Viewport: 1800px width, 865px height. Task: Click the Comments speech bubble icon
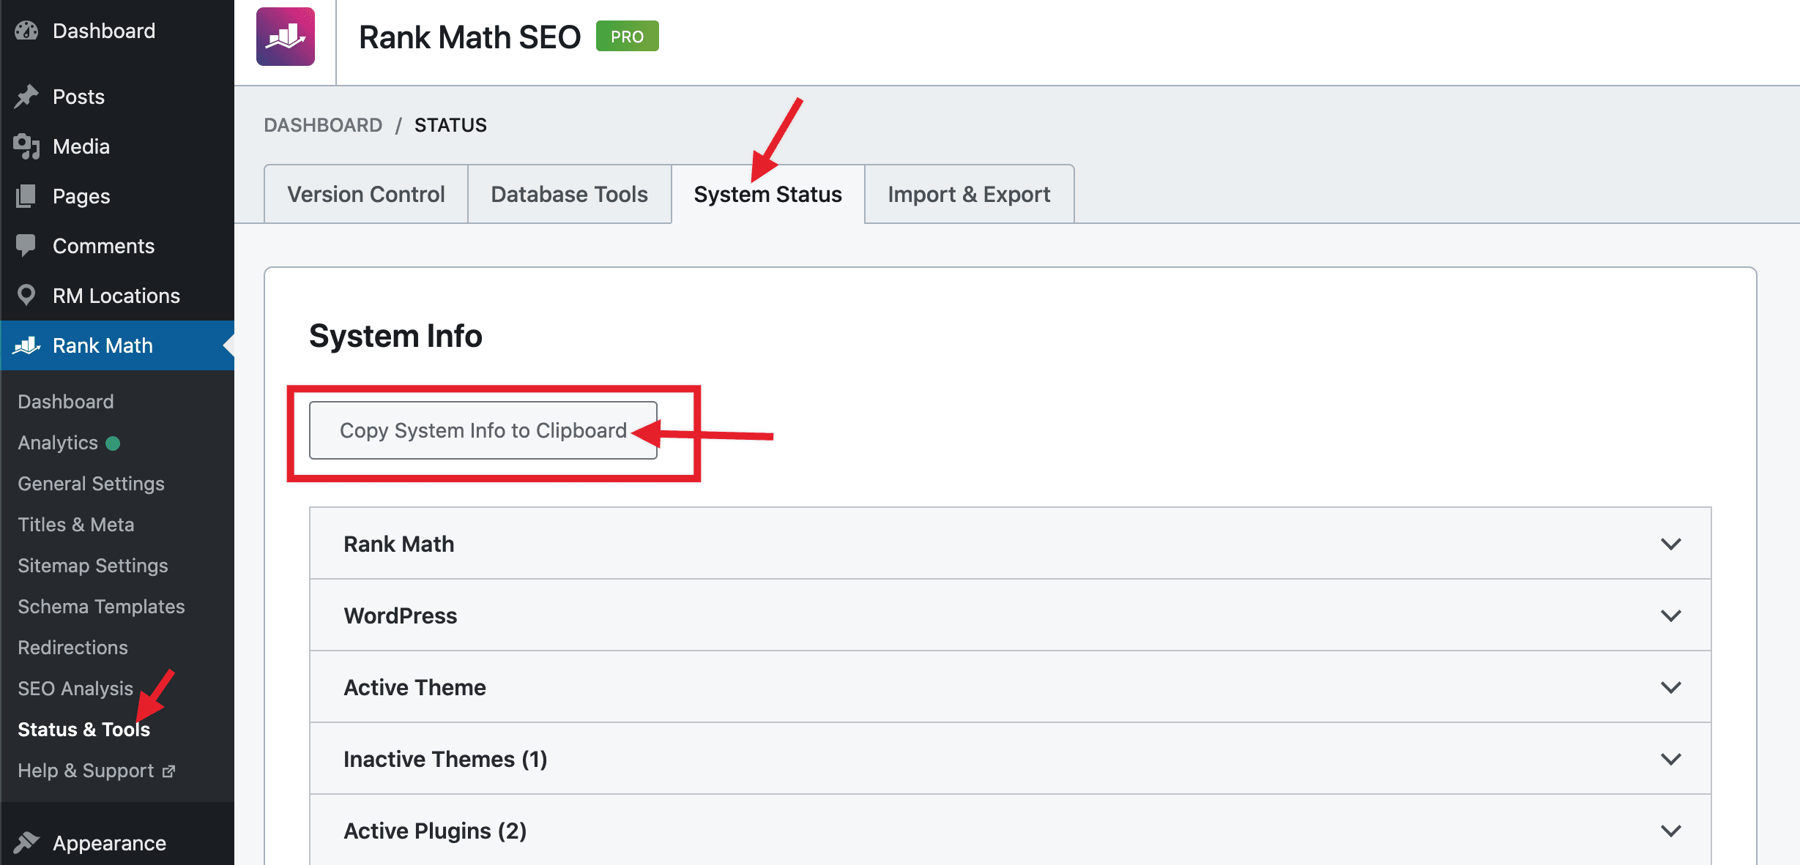(x=26, y=246)
